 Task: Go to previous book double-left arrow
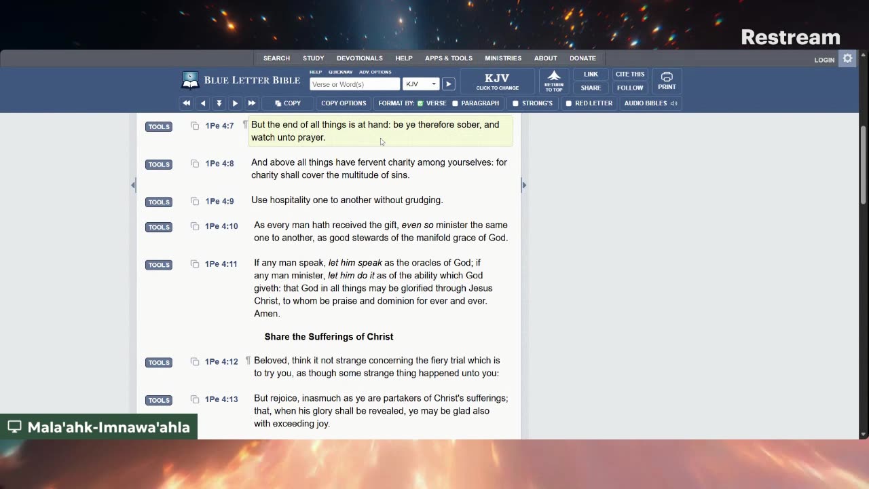tap(186, 103)
